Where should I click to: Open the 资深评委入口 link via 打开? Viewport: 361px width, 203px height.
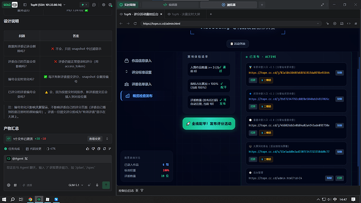pos(253,106)
